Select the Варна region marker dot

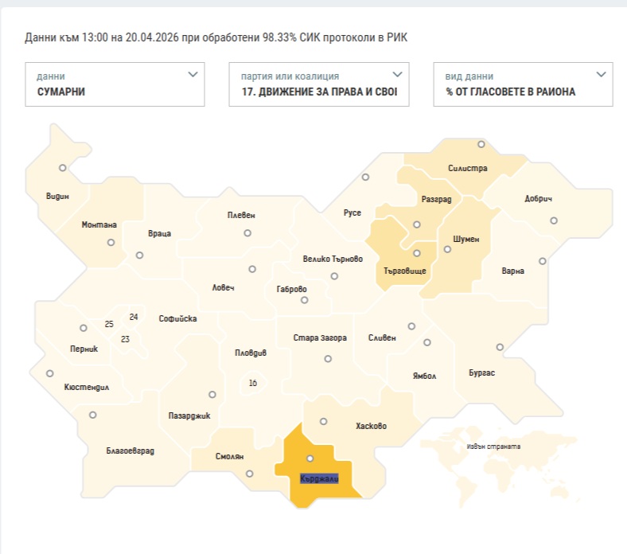click(543, 260)
